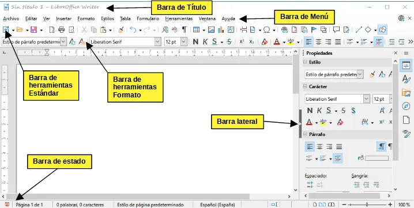Click the Insert Hyperlink icon
The height and width of the screenshot is (208, 414).
(x=284, y=29)
